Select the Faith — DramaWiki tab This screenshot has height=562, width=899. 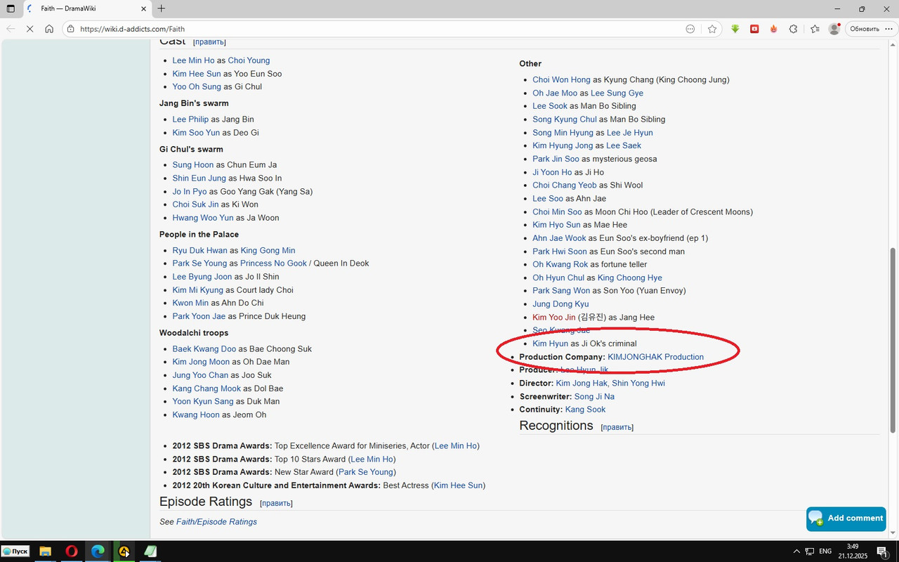click(86, 8)
